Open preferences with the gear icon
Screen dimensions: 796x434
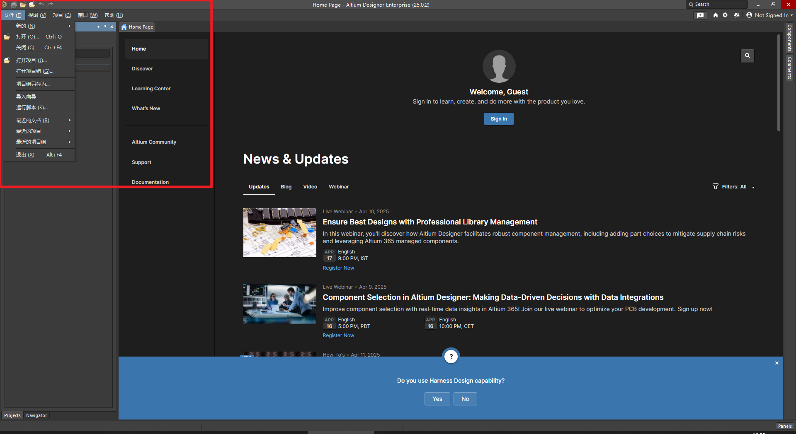[x=725, y=15]
